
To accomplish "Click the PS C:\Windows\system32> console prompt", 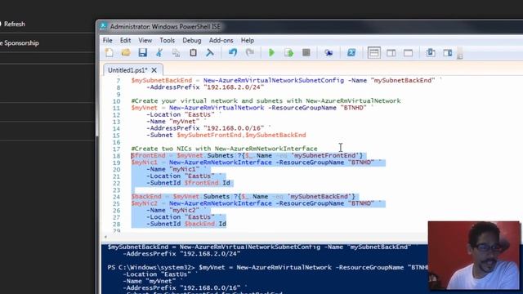I will (x=151, y=268).
